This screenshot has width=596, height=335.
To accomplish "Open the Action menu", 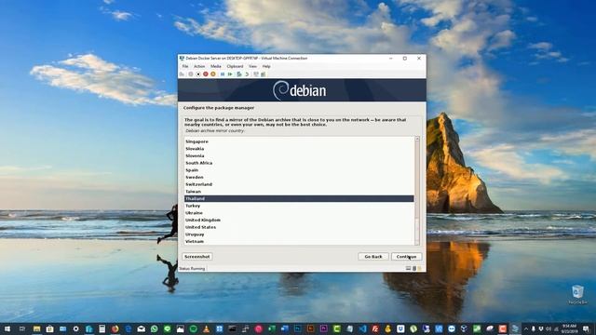I will pos(199,66).
